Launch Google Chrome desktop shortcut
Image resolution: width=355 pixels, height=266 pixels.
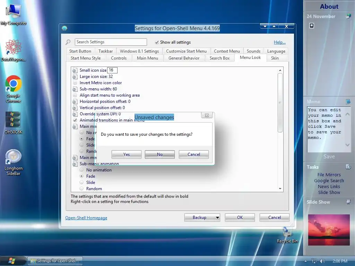(x=14, y=89)
